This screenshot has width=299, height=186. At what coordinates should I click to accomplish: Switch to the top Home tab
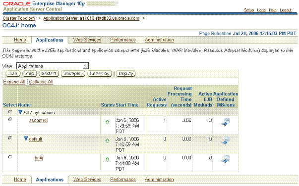click(x=20, y=40)
